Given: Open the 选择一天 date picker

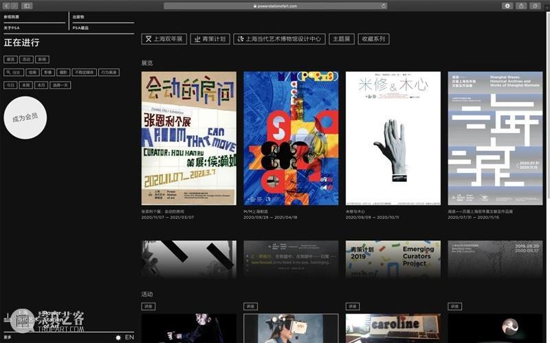Looking at the screenshot, I should [x=60, y=85].
